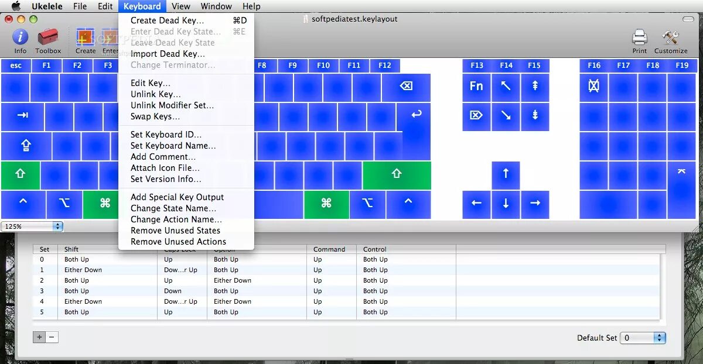
Task: Choose Remove Unused Actions
Action: tap(186, 242)
